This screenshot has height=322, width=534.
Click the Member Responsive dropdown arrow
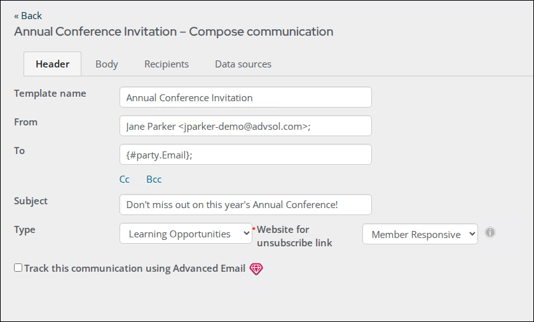472,234
